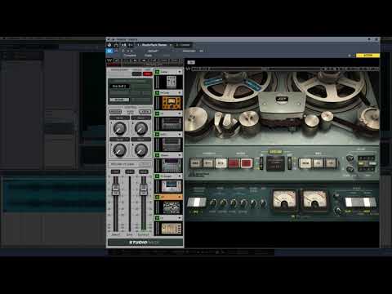Open sixth rack slot plugin menu arrow
This screenshot has width=392, height=294.
point(180,176)
